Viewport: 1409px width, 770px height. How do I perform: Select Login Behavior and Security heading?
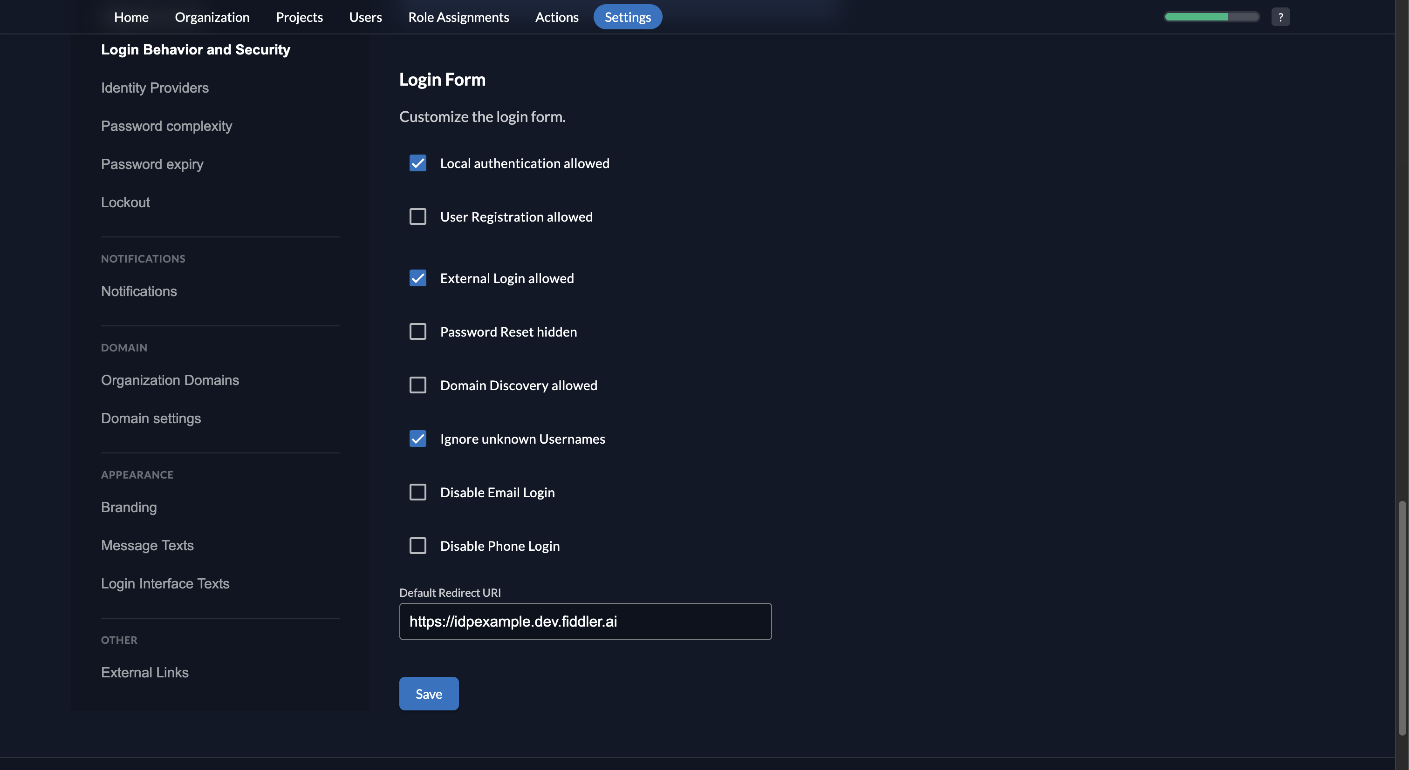point(195,49)
